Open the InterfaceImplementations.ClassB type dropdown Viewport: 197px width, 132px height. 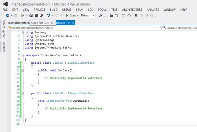(160, 28)
